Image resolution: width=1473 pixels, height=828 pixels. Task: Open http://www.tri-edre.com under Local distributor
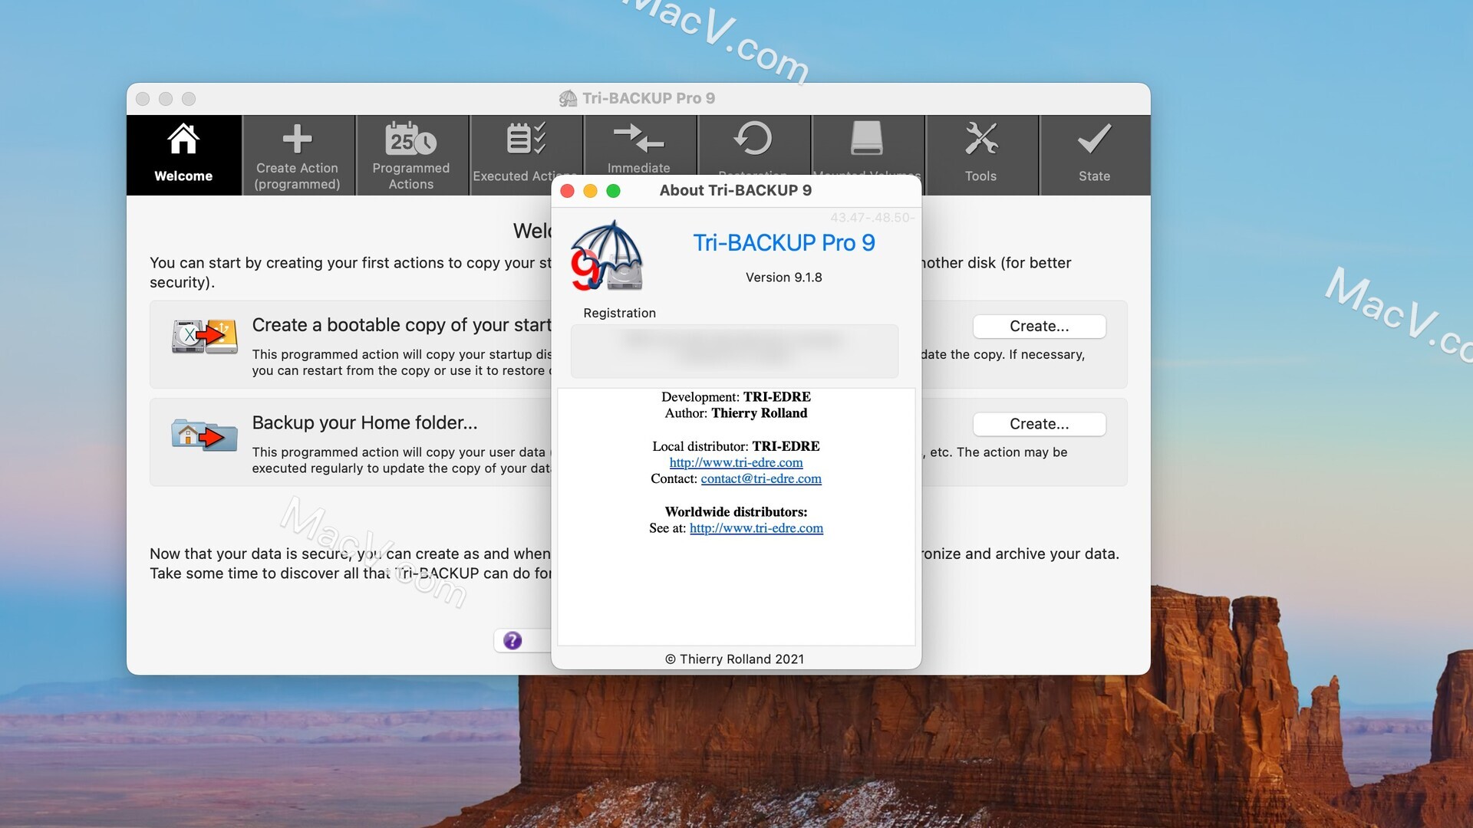coord(736,462)
